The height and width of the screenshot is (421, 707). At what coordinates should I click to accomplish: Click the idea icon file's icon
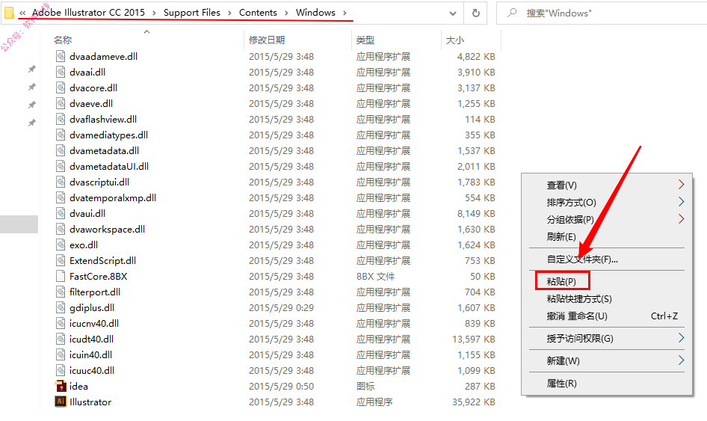[61, 387]
